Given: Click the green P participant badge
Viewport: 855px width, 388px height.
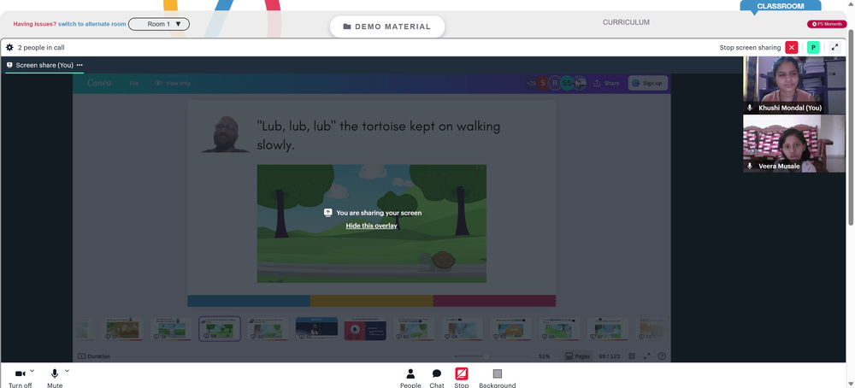Looking at the screenshot, I should click(x=813, y=47).
